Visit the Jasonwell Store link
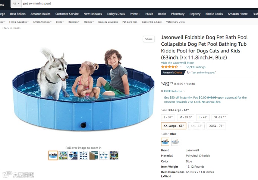The width and height of the screenshot is (258, 180). pos(177,63)
